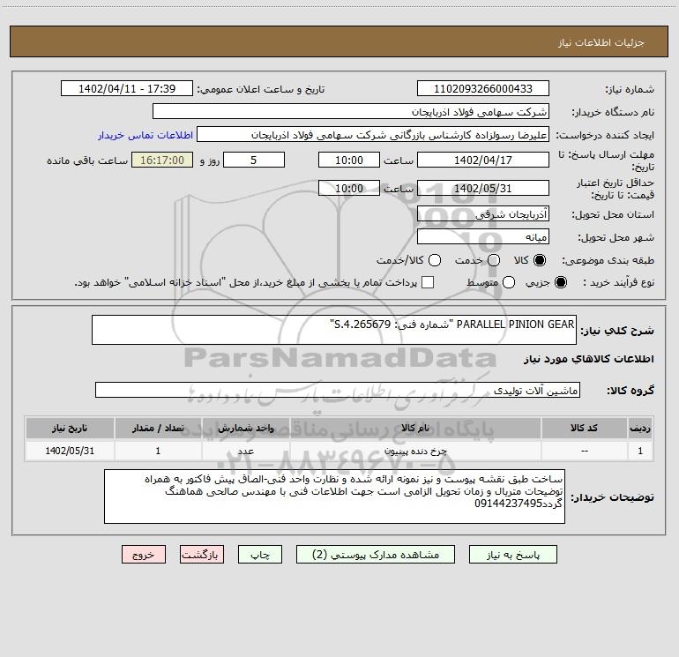Open مشاهده مدارک پیوستی (2) button

(x=376, y=555)
